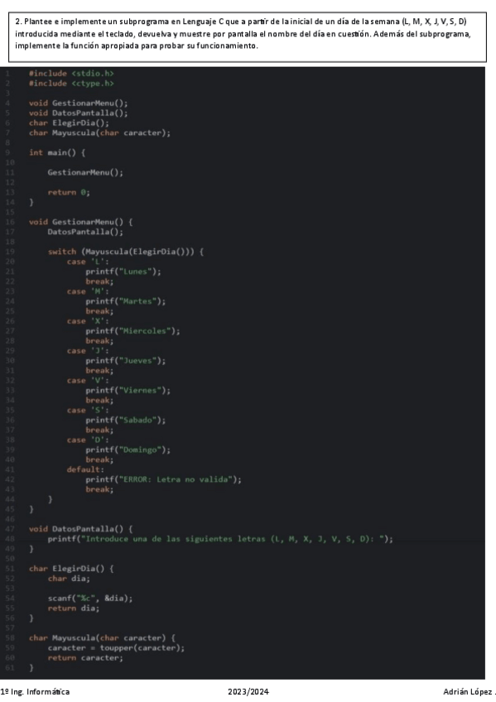Click the void GestionarMenu(); prototype line
The image size is (496, 702).
click(x=79, y=103)
